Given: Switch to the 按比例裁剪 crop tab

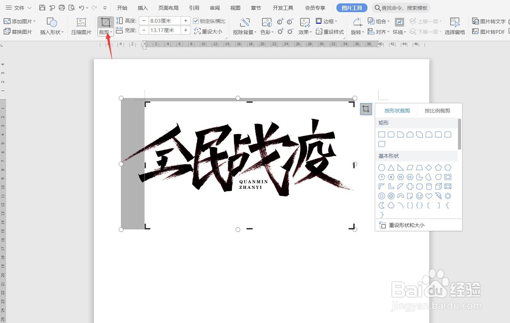Looking at the screenshot, I should pos(437,110).
